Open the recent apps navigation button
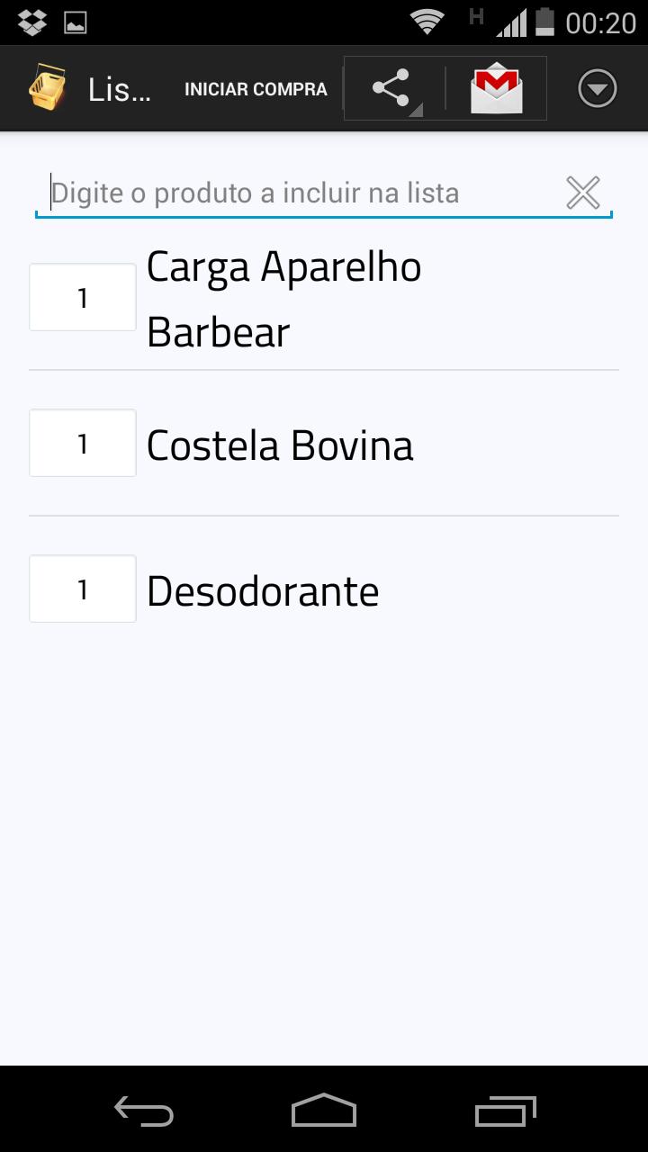The width and height of the screenshot is (648, 1152). 505,1111
